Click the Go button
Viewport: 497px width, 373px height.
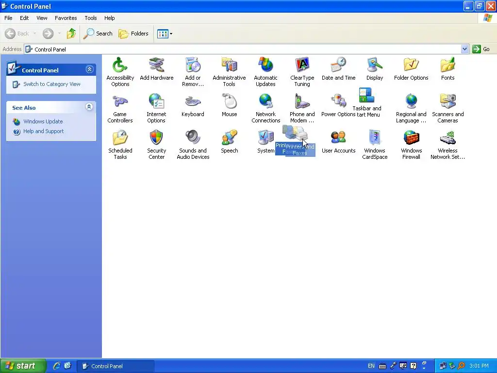481,49
